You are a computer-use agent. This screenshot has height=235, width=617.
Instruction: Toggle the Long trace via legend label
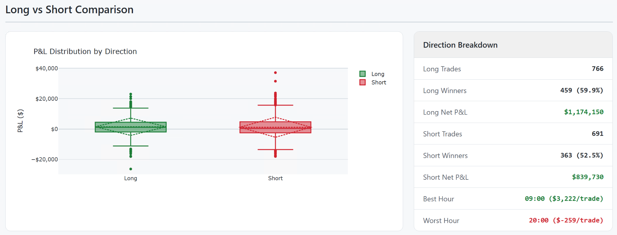378,74
